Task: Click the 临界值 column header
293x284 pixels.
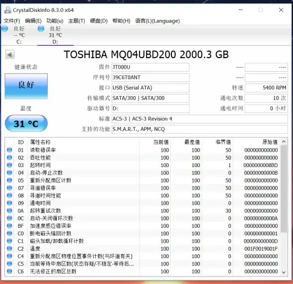Action: pyautogui.click(x=217, y=142)
